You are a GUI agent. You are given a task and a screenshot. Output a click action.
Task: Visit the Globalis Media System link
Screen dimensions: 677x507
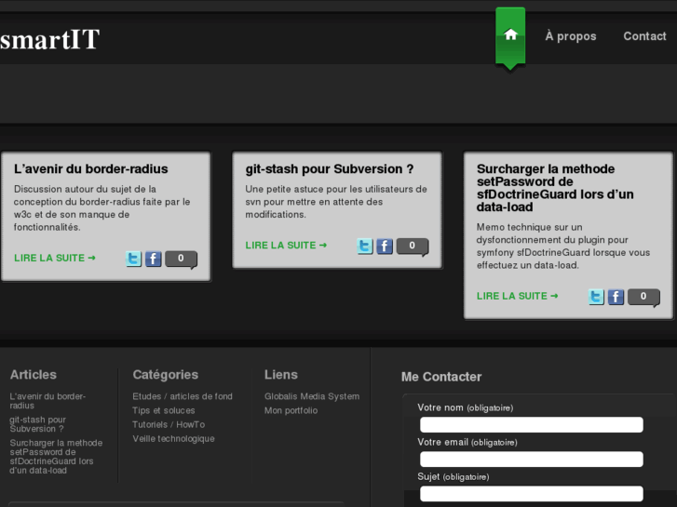coord(311,396)
